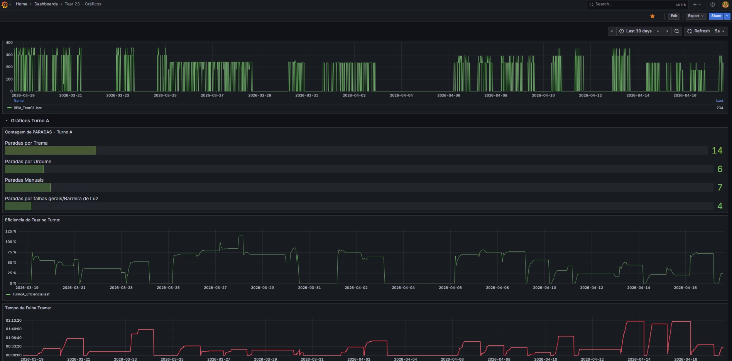Click the Grafana logo icon
Image resolution: width=732 pixels, height=361 pixels.
(5, 4)
